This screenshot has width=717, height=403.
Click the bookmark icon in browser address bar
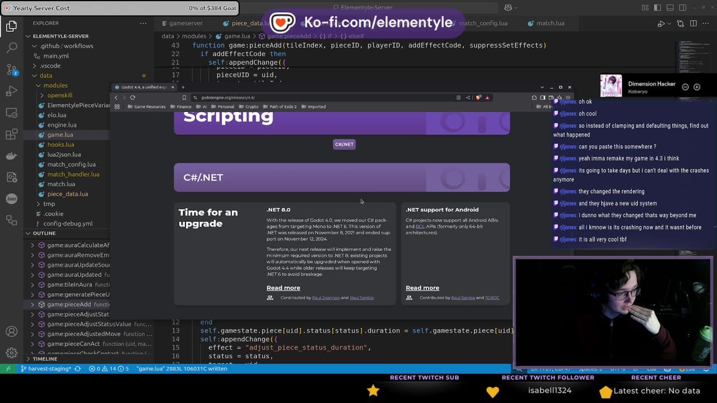pos(184,97)
